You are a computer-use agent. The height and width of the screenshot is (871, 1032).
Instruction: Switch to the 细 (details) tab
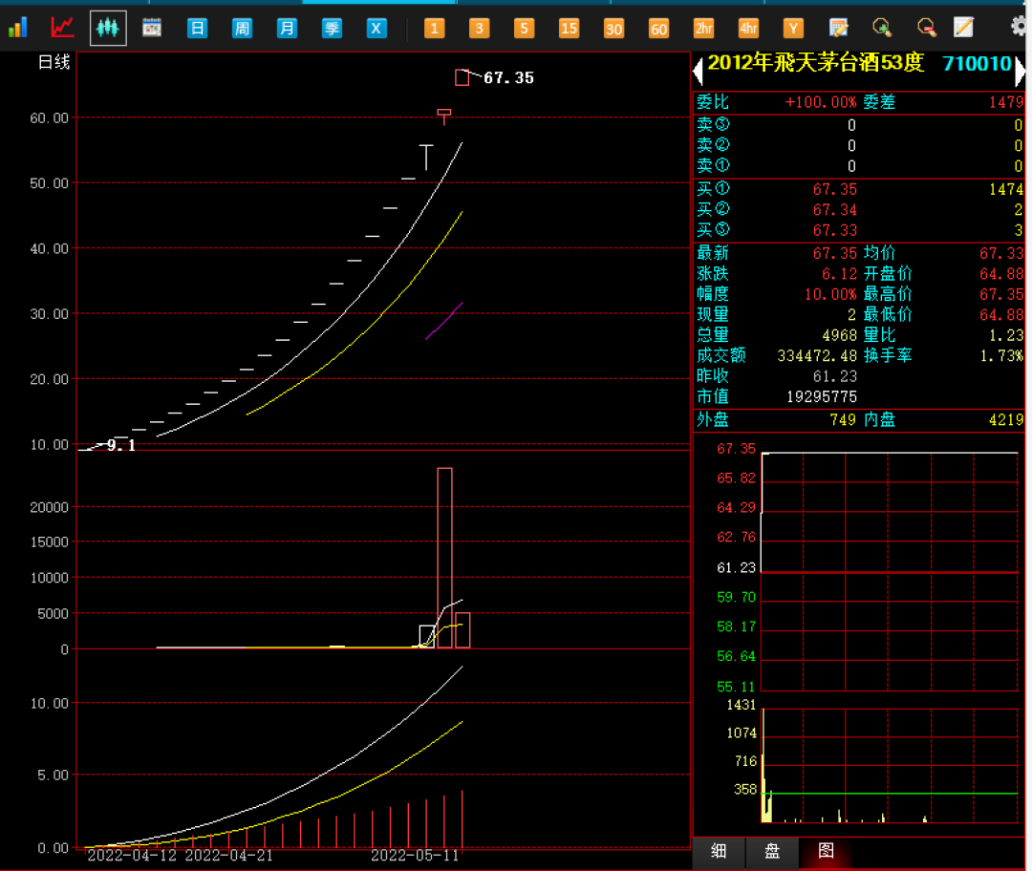point(719,851)
